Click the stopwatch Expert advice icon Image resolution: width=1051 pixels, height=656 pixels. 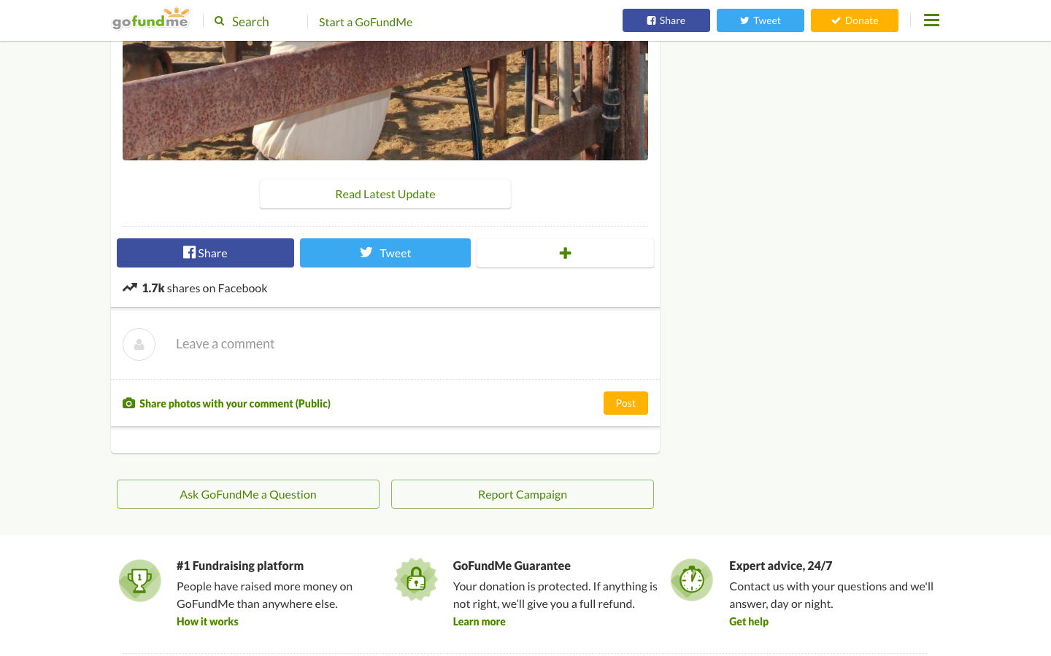(692, 580)
